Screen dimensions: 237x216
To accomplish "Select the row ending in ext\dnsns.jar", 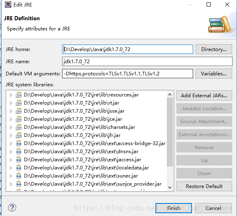I will [81, 152].
